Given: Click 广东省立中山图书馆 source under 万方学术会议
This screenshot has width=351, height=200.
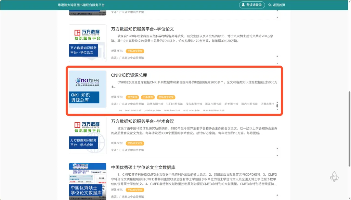Looking at the screenshot, I should 131,150.
